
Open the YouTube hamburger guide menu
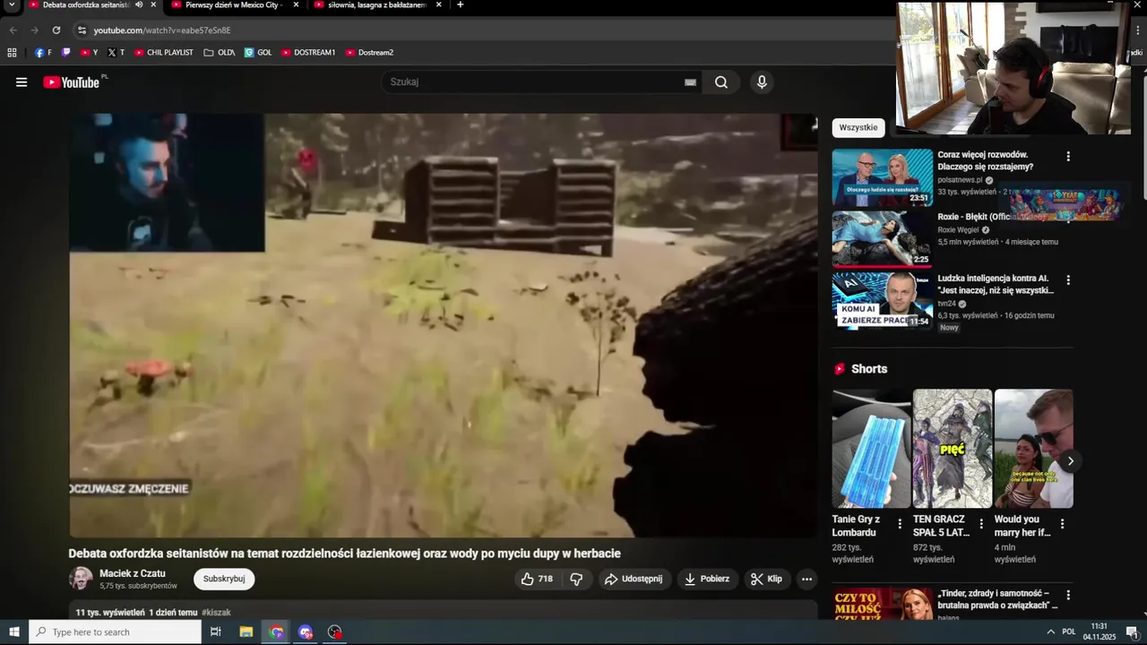[22, 82]
